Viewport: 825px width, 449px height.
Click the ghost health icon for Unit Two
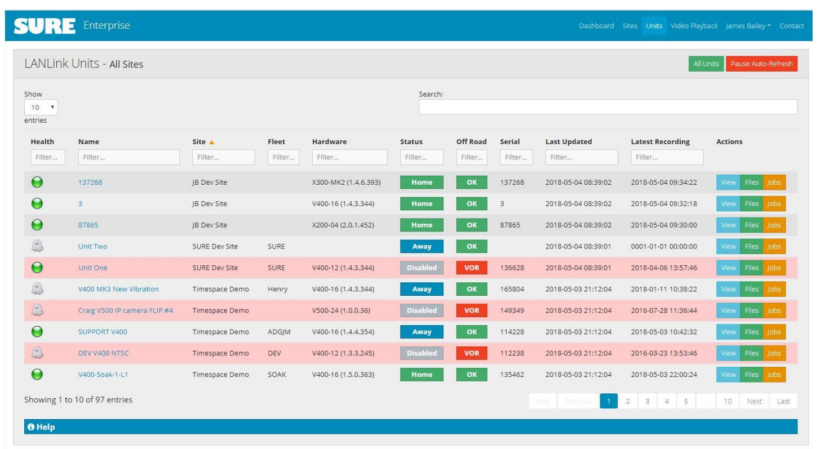click(37, 246)
